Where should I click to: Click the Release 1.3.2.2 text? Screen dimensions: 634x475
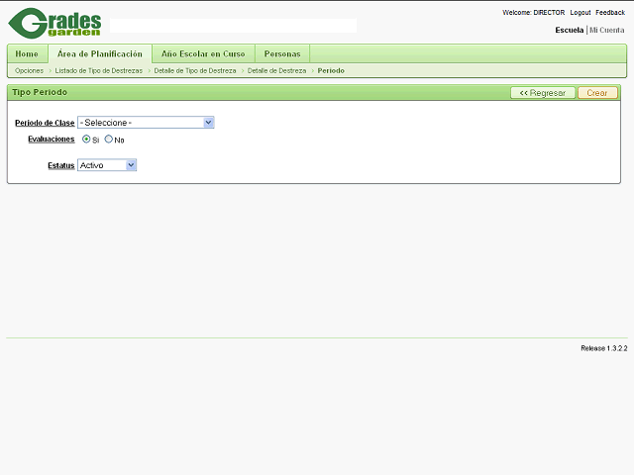tap(604, 348)
